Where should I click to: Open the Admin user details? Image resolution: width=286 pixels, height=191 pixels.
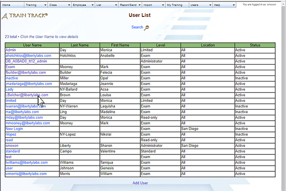(x=10, y=50)
